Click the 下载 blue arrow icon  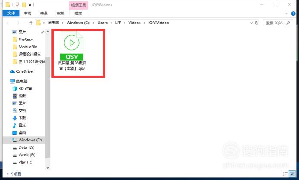[x=15, y=118]
